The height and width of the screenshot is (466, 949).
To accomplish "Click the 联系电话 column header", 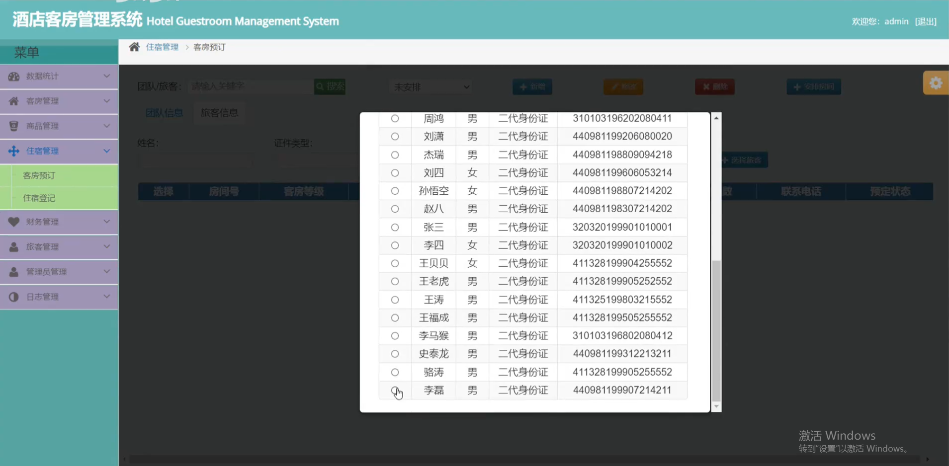I will [801, 192].
